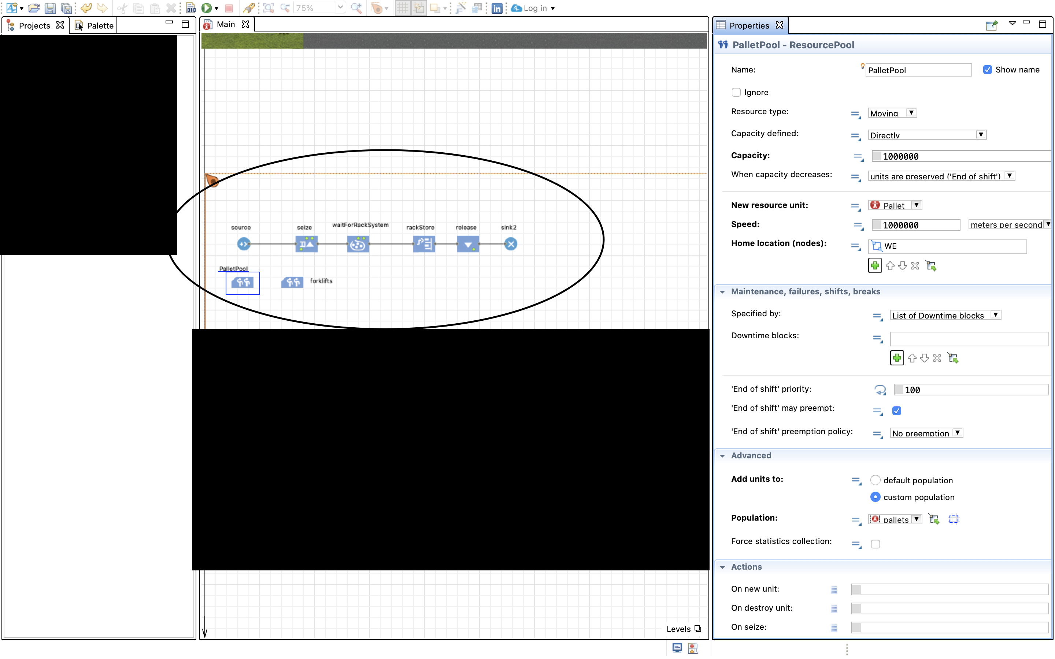This screenshot has width=1055, height=659.
Task: Switch to the Palette tab
Action: [x=95, y=25]
